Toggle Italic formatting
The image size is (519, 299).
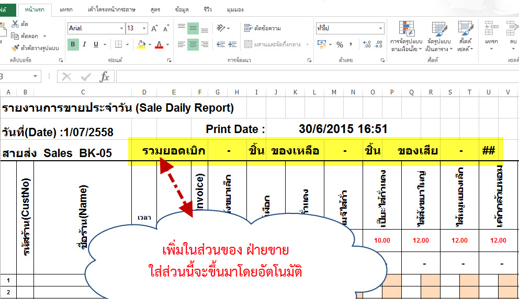85,44
